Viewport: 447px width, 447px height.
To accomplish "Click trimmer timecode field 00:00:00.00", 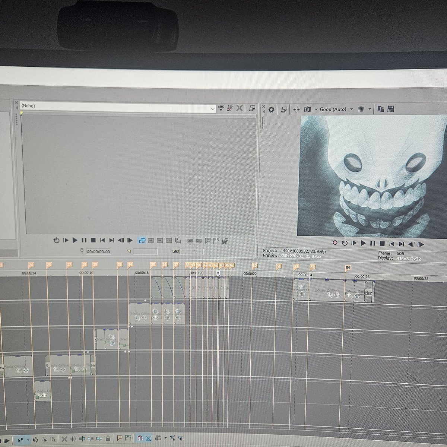I will pyautogui.click(x=98, y=251).
